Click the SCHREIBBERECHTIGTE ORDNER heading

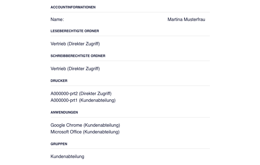[78, 56]
